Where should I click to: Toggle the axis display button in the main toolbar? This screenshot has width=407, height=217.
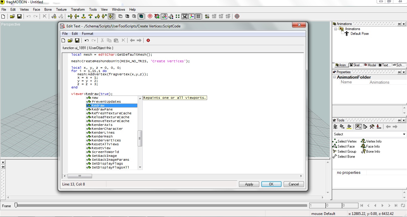tap(192, 16)
